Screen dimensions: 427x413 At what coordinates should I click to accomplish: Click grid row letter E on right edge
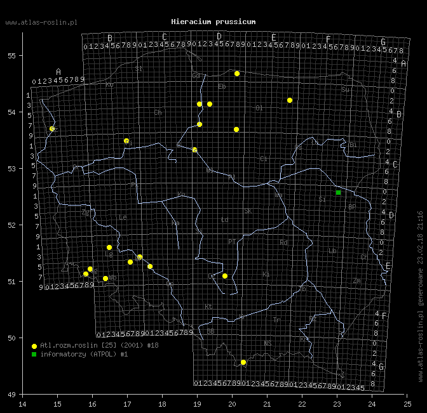pos(388,266)
